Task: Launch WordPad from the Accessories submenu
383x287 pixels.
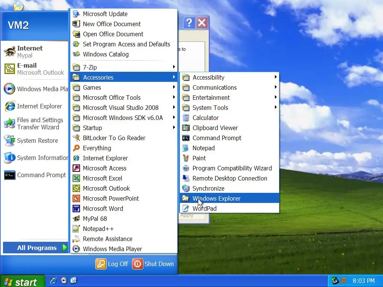Action: point(229,209)
